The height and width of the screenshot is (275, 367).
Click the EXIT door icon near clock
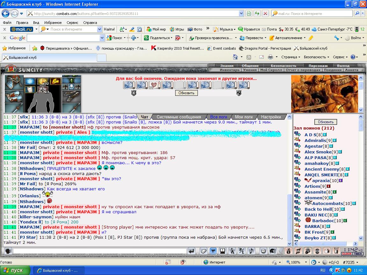(336, 251)
